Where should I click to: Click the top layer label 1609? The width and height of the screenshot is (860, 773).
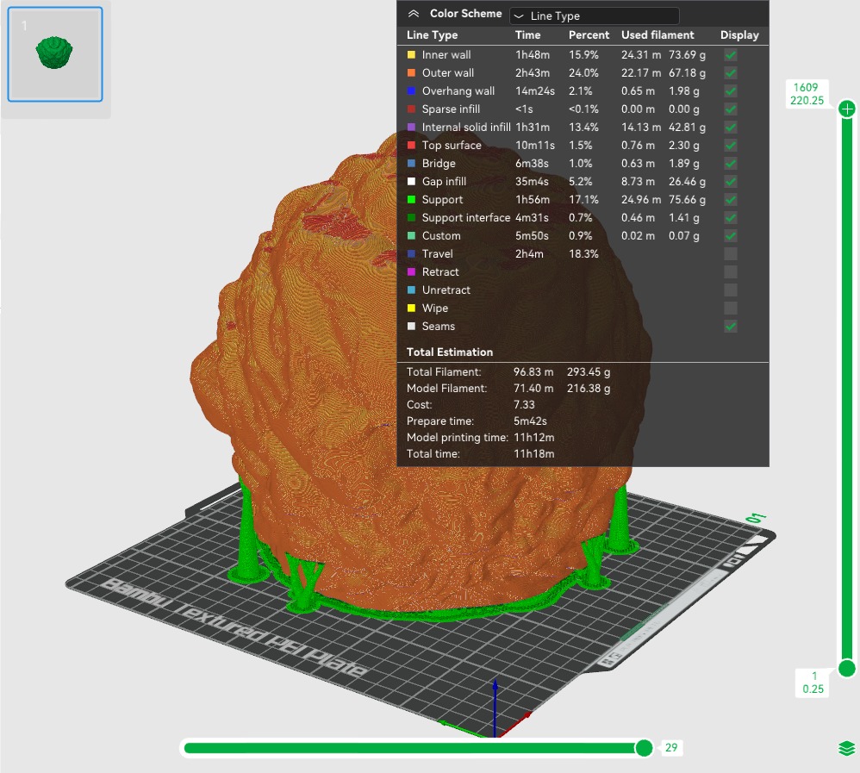coord(806,88)
